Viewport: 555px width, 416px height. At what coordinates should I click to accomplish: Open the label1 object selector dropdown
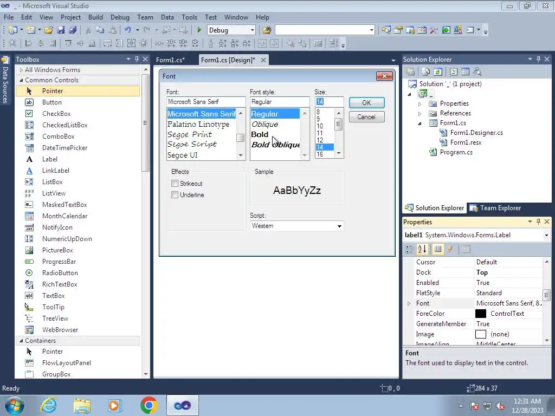pos(546,235)
